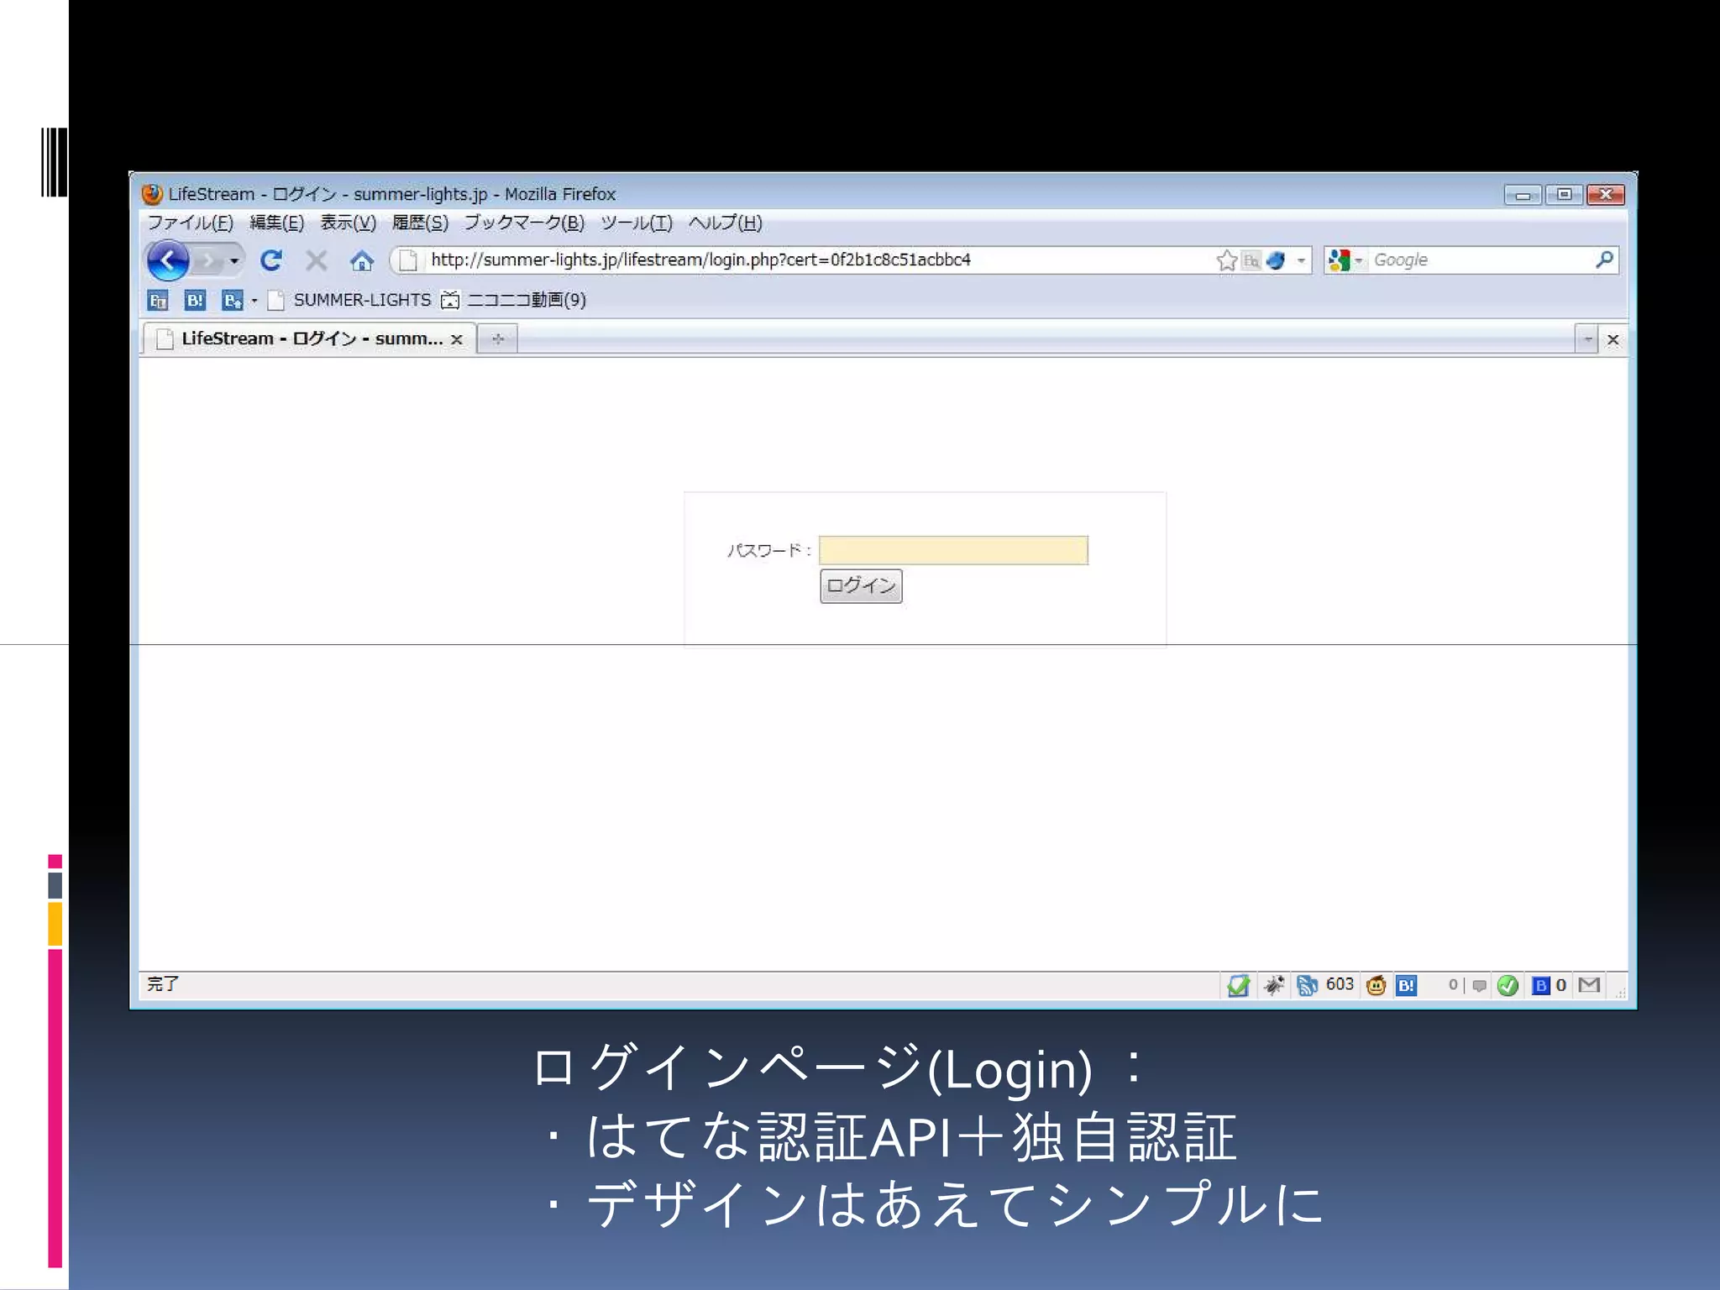Screen dimensions: 1720x1290
Task: Click the ログイン button
Action: [861, 585]
